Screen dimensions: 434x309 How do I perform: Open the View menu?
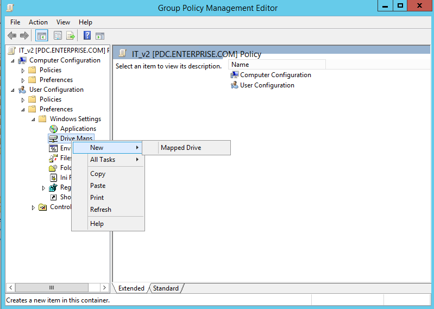pos(63,22)
